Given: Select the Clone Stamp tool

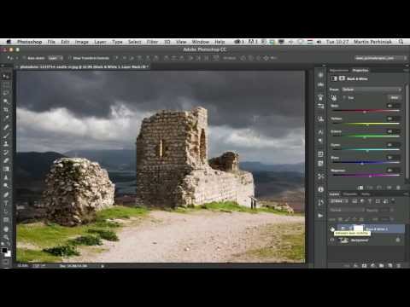Looking at the screenshot, I should coord(6,143).
